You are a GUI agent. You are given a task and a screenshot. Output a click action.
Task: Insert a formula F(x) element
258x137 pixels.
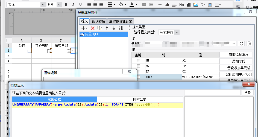point(181,5)
